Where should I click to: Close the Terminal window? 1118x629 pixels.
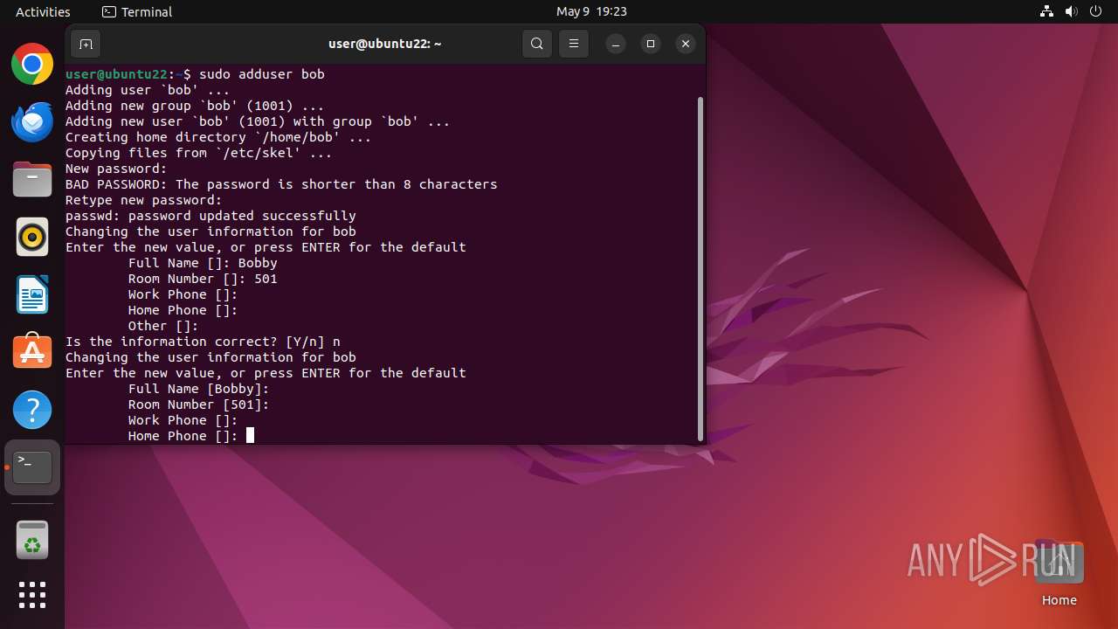pyautogui.click(x=686, y=44)
